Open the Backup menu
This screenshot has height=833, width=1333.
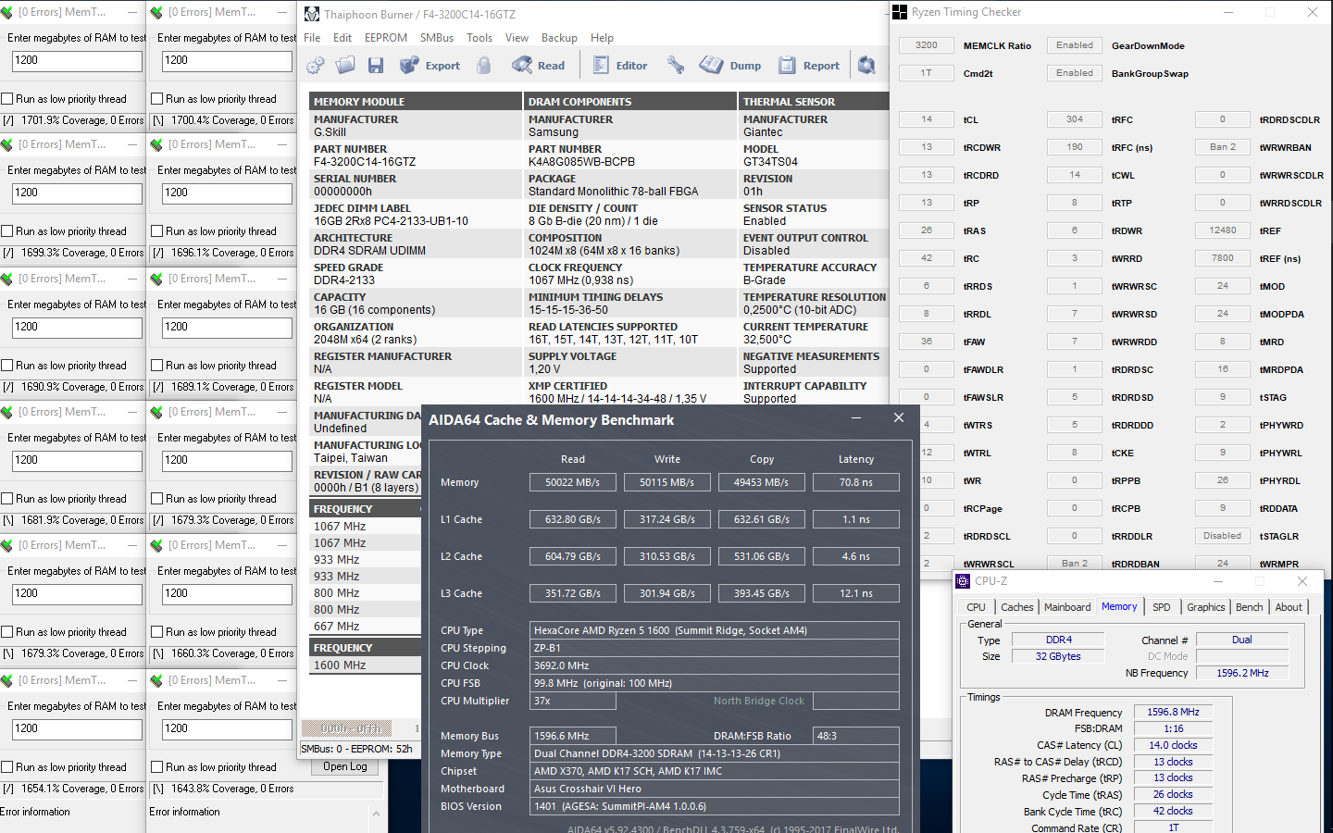[559, 38]
